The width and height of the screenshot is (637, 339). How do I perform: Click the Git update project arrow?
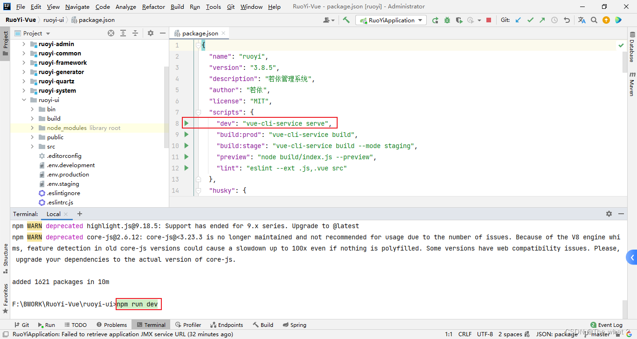click(x=518, y=20)
